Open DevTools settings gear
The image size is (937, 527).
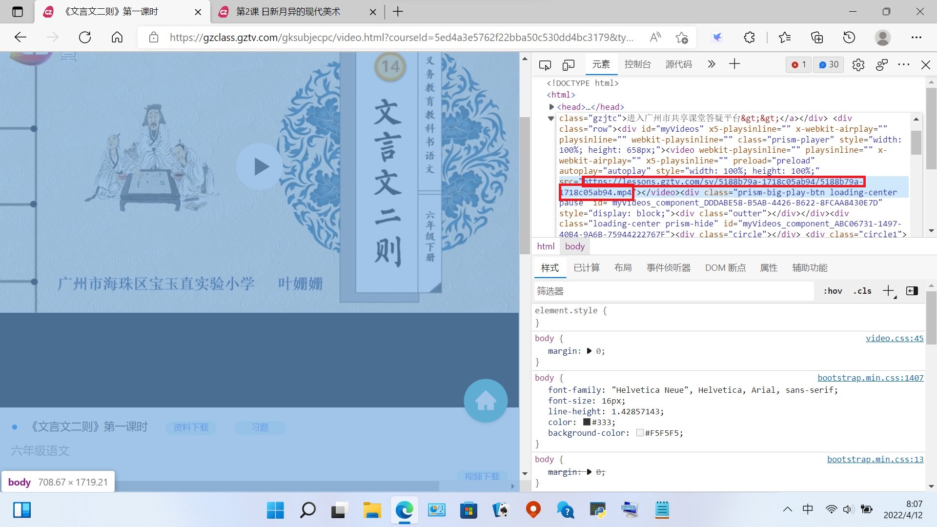[858, 64]
